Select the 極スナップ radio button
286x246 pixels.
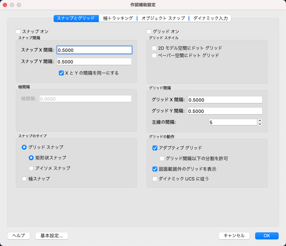tap(24, 179)
